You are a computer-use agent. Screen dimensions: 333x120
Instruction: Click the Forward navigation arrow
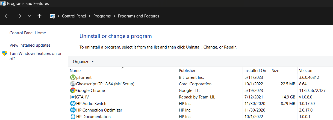click(19, 16)
